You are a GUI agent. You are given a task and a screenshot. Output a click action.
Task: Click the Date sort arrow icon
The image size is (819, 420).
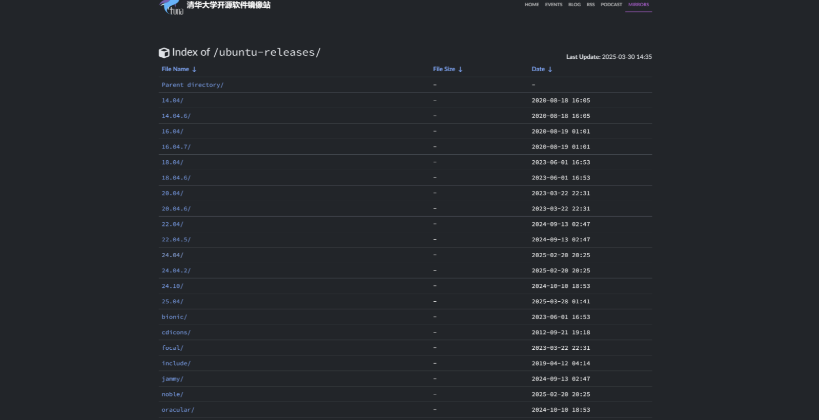550,69
